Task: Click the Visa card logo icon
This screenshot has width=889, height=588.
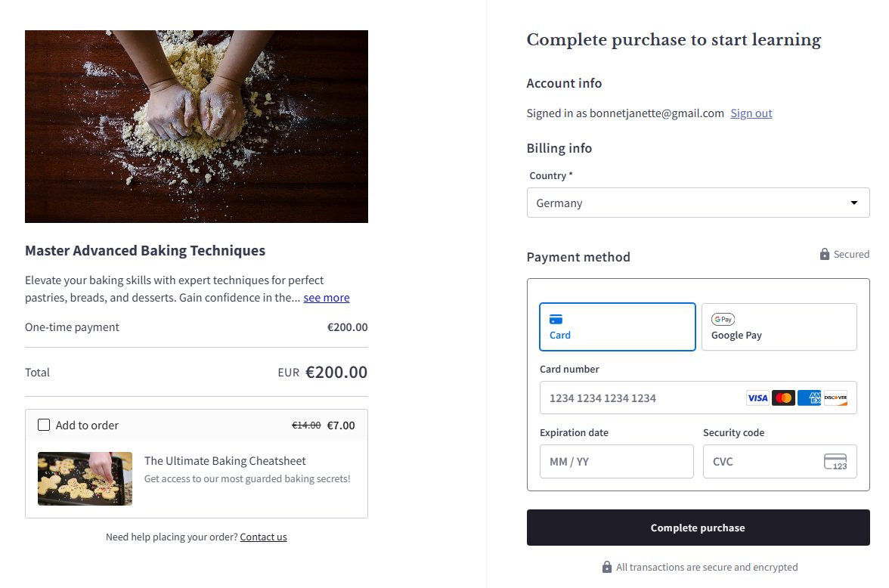Action: pyautogui.click(x=757, y=398)
